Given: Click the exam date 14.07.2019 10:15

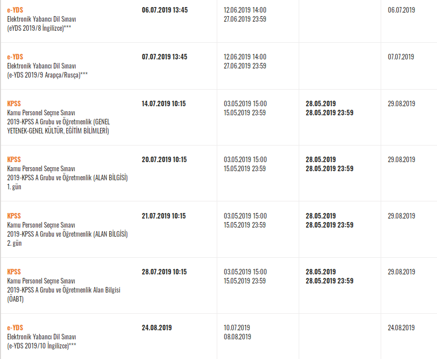Looking at the screenshot, I should [163, 104].
